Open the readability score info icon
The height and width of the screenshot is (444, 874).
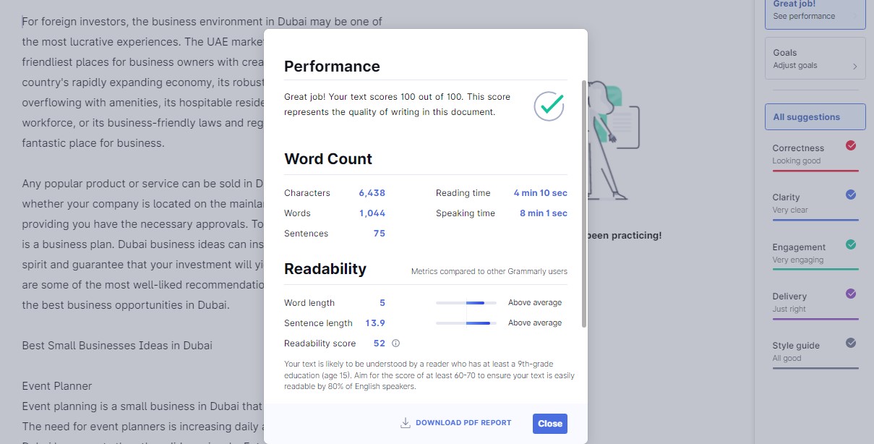click(x=397, y=343)
